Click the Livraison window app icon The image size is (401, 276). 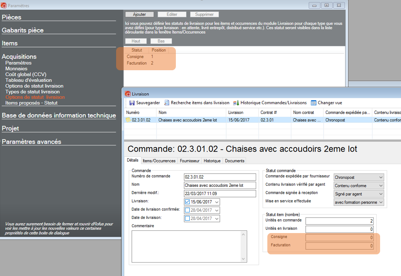128,94
